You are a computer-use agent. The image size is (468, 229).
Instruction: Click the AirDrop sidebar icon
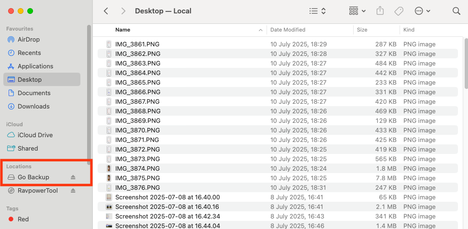coord(11,39)
